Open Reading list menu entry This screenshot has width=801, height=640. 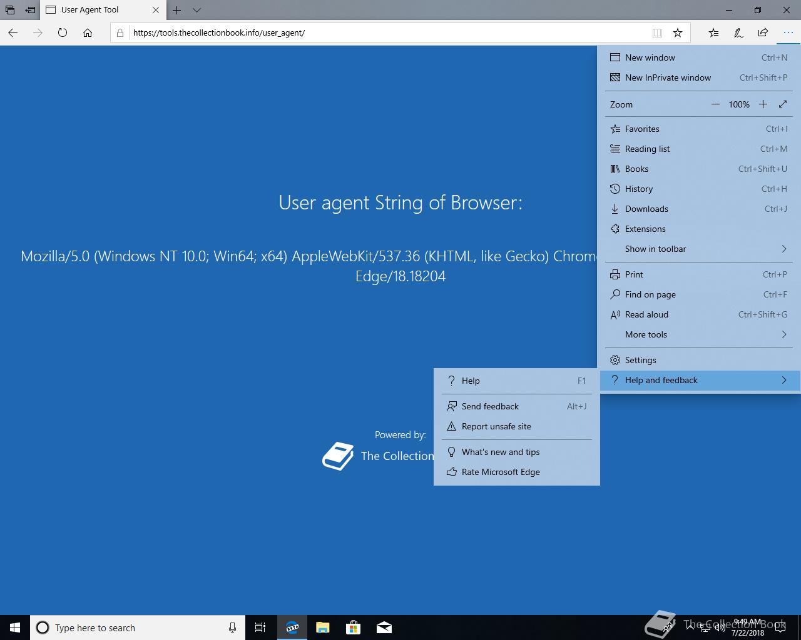[699, 149]
